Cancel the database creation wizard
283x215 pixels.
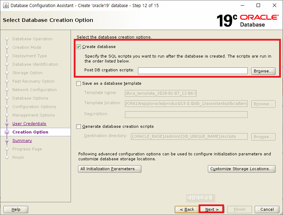click(x=267, y=209)
